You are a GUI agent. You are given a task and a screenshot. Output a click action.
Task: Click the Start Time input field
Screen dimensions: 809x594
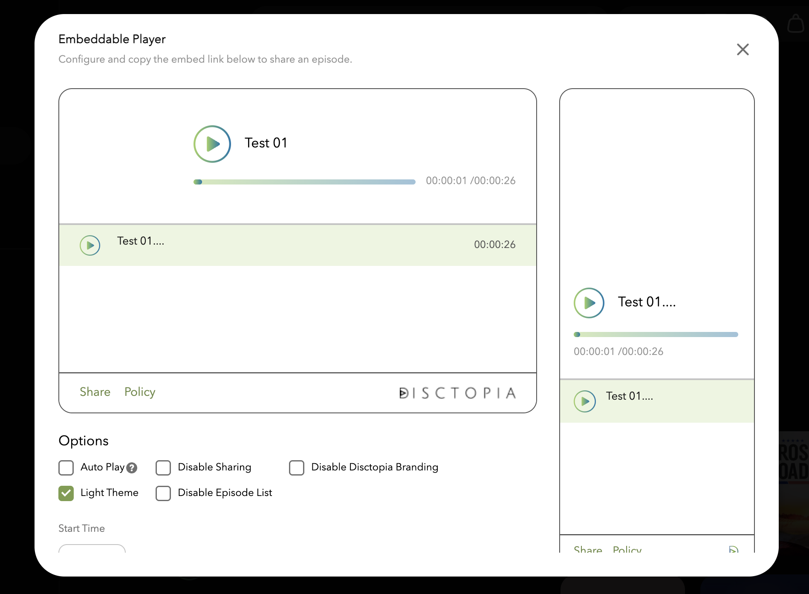click(x=92, y=548)
